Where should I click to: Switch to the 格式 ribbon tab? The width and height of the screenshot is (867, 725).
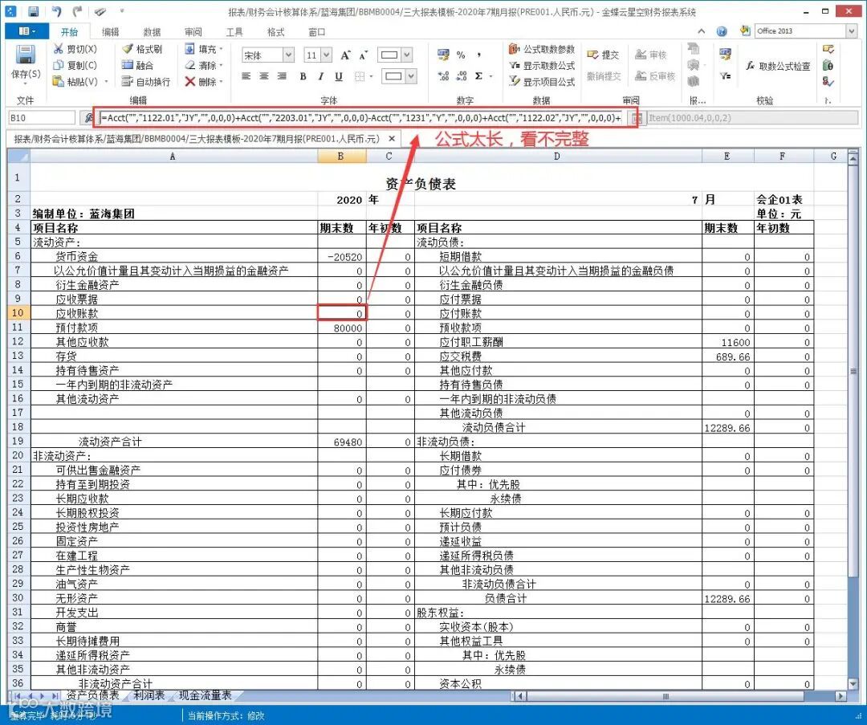click(275, 32)
